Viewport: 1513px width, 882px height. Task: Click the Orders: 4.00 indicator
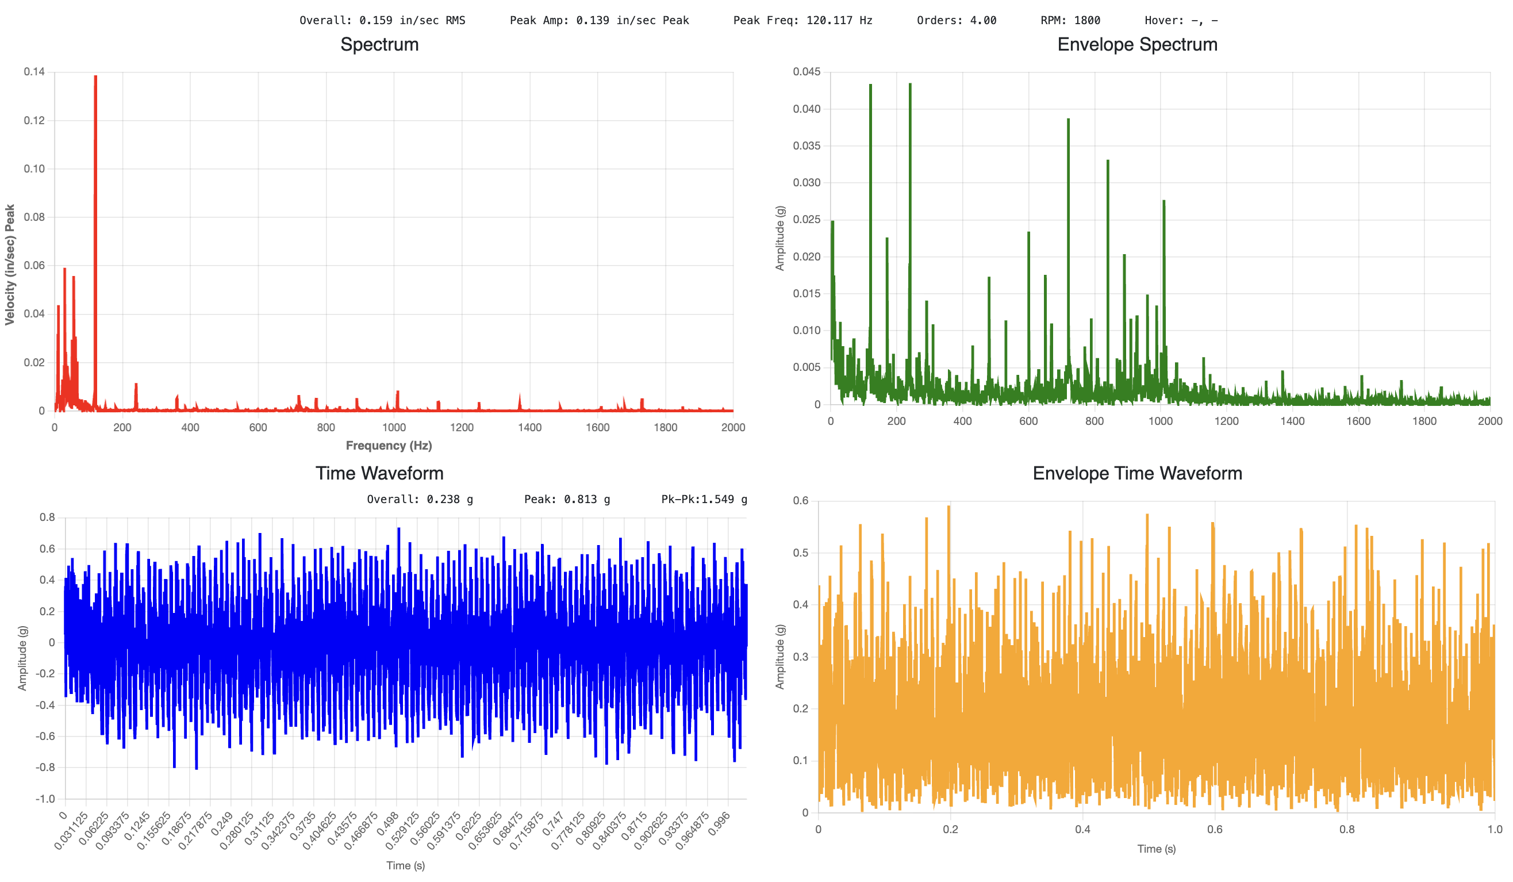(x=957, y=20)
